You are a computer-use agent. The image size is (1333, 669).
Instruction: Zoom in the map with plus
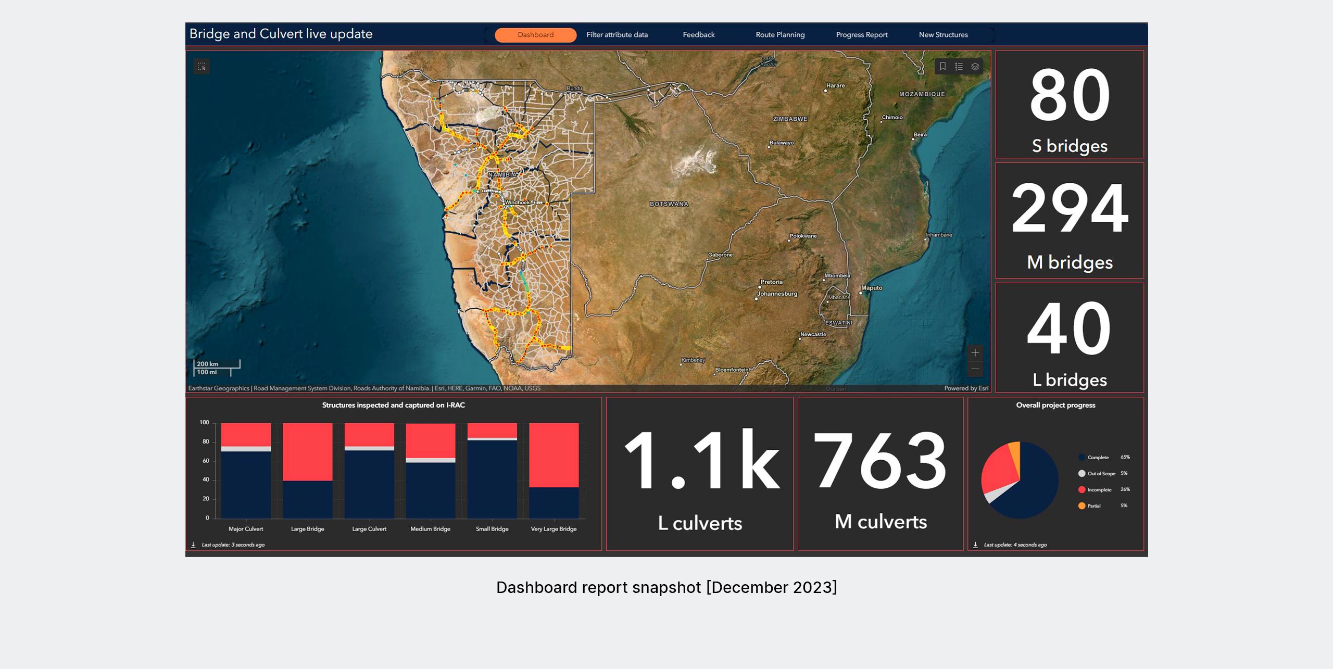coord(975,353)
